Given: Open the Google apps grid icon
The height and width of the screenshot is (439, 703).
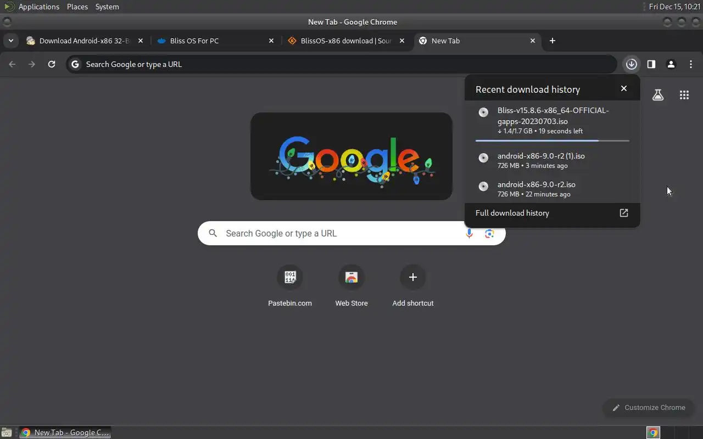Looking at the screenshot, I should click(684, 95).
